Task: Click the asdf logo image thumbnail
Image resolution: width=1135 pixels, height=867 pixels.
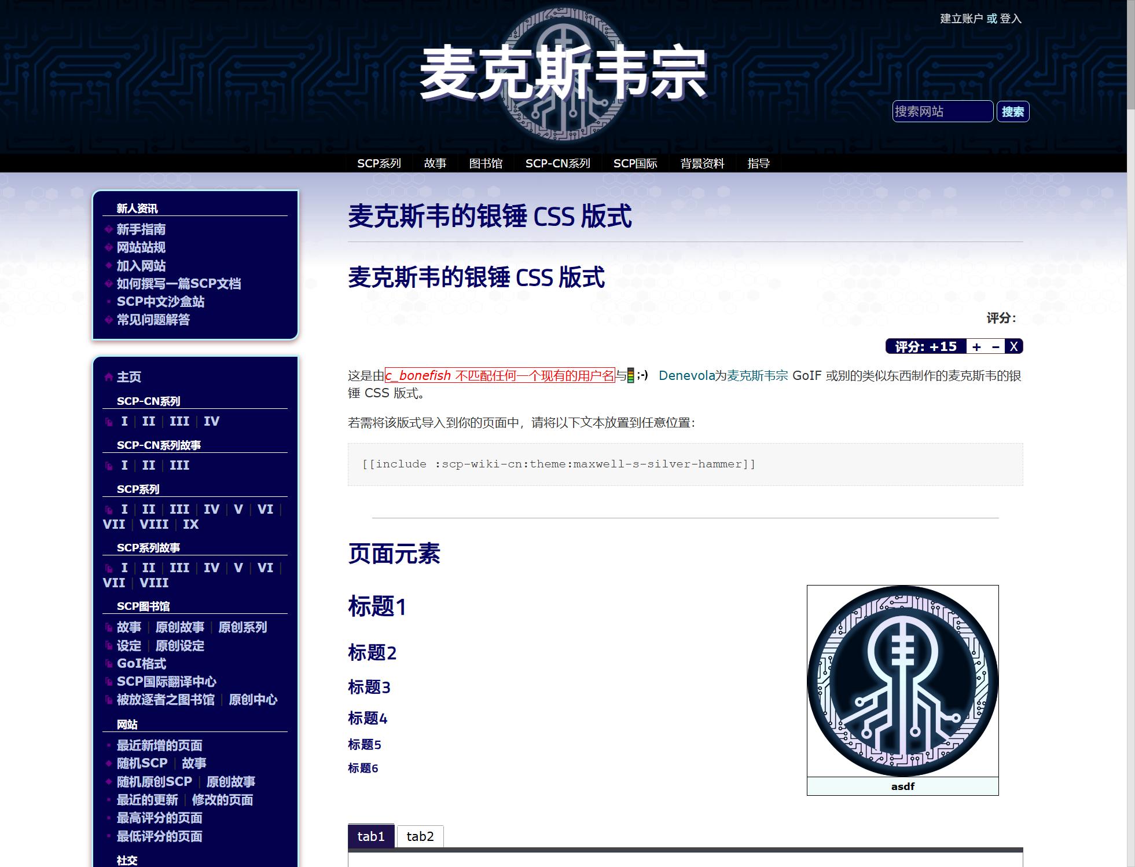Action: [x=902, y=681]
